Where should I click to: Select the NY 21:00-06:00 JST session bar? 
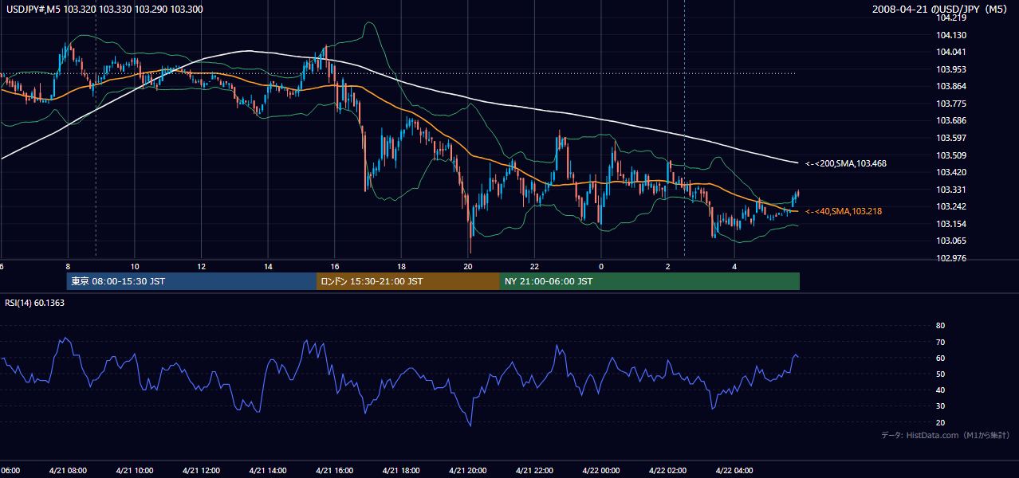[650, 281]
